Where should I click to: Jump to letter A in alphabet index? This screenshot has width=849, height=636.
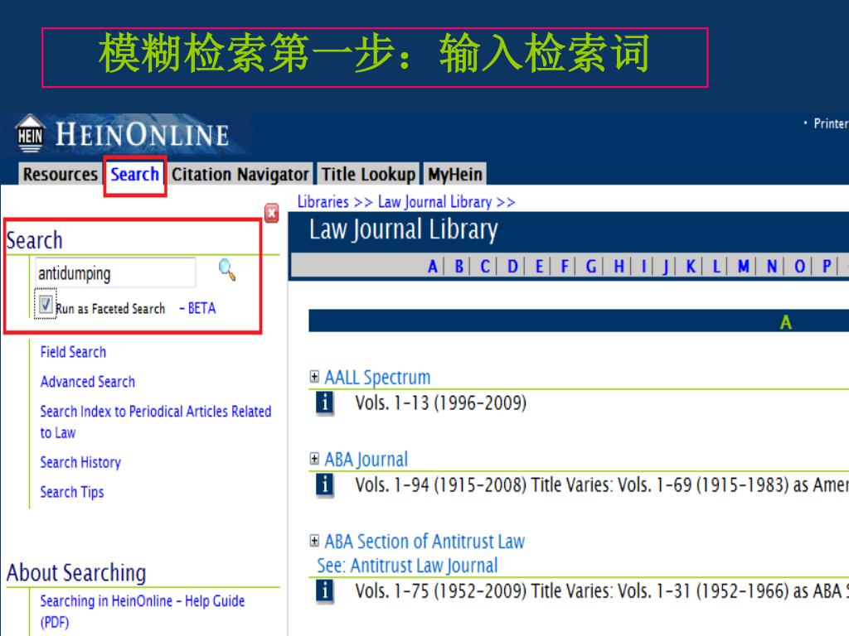click(432, 266)
